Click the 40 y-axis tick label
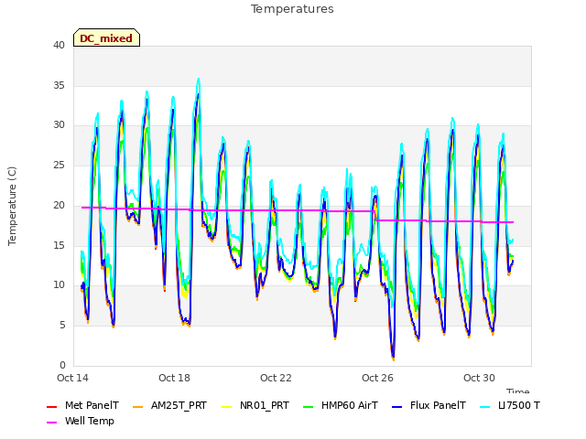The image size is (586, 439). coord(59,46)
